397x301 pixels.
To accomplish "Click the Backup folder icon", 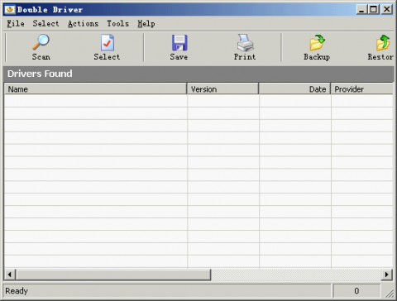I will 317,43.
